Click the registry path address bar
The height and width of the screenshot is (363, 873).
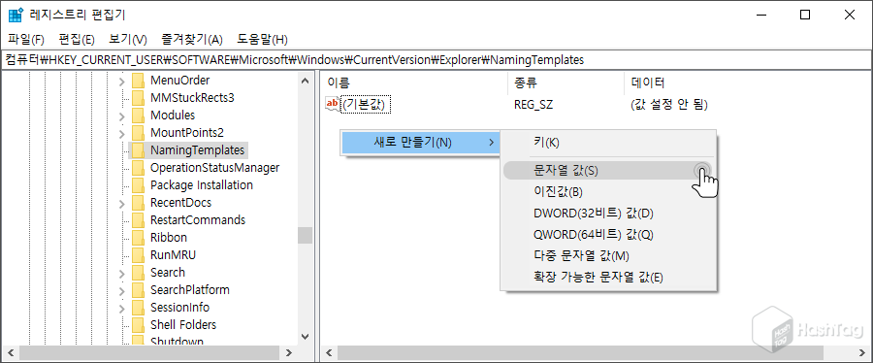(x=436, y=59)
